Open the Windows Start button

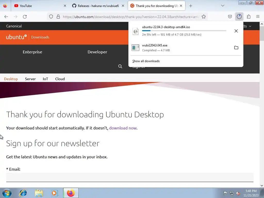(7, 193)
